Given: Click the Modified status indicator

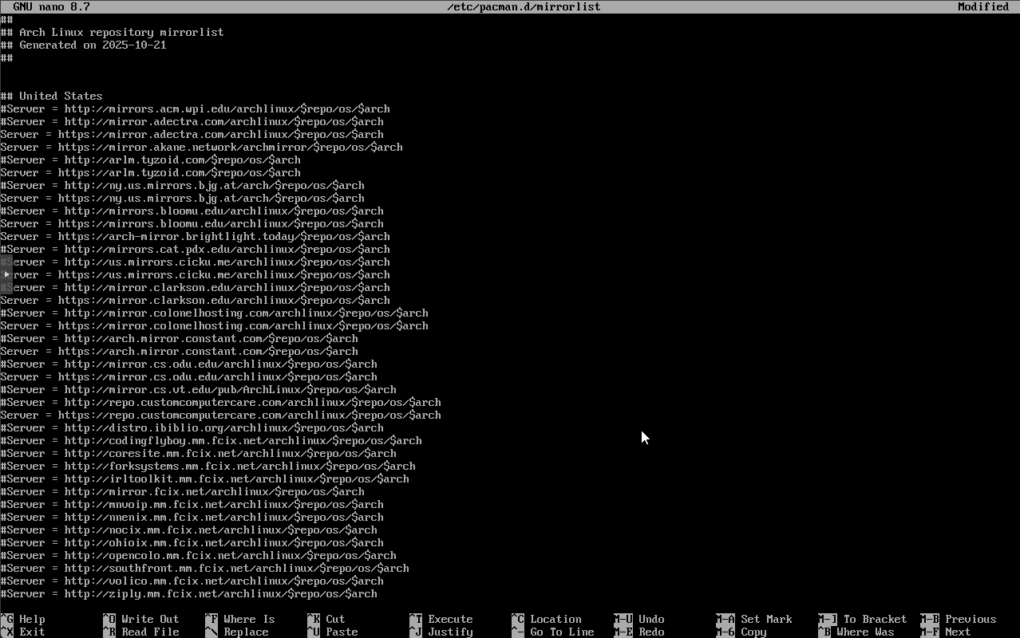Looking at the screenshot, I should [982, 6].
